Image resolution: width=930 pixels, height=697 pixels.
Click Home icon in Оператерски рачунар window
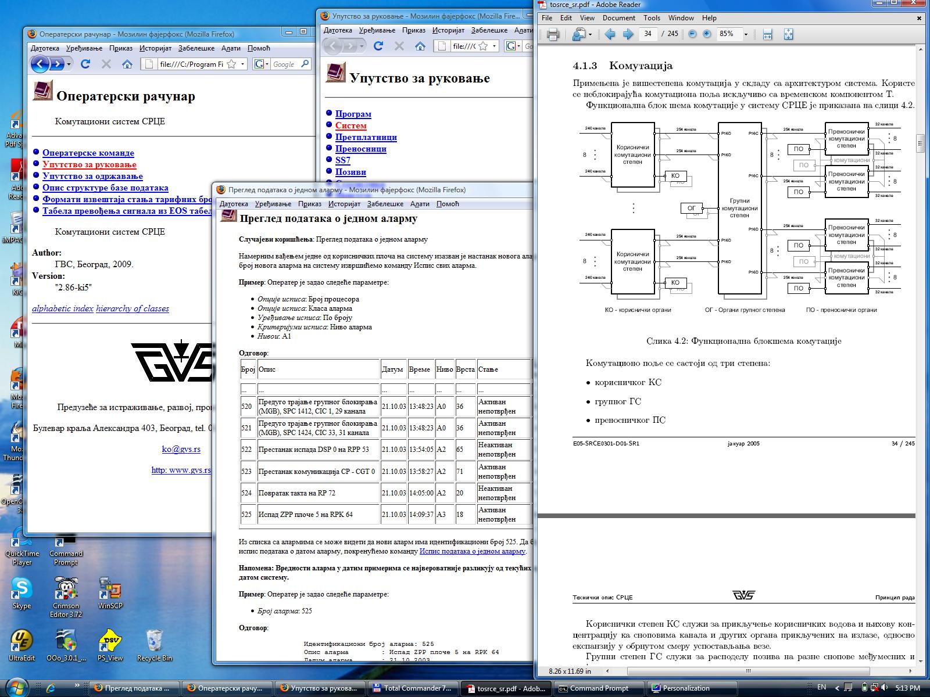click(127, 64)
